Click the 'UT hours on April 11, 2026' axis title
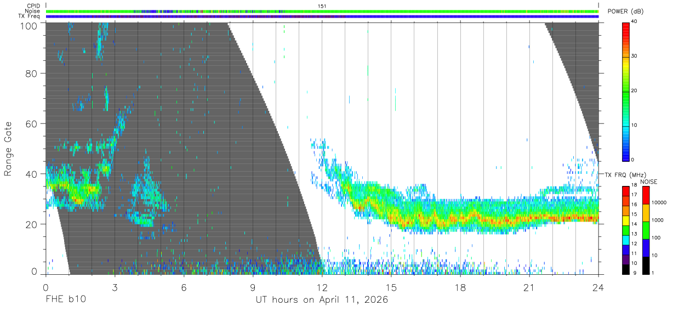 point(322,300)
